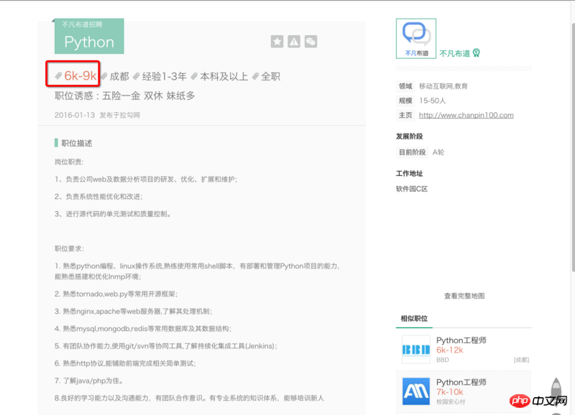Click the 良好的学习能力 requirement line
Screen dimensions: 575x415
click(189, 398)
